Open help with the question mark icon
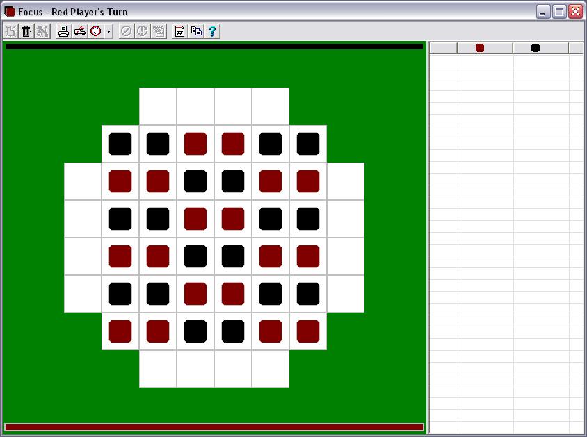 (x=212, y=31)
